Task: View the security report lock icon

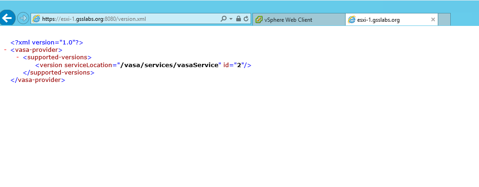Action: [x=238, y=19]
